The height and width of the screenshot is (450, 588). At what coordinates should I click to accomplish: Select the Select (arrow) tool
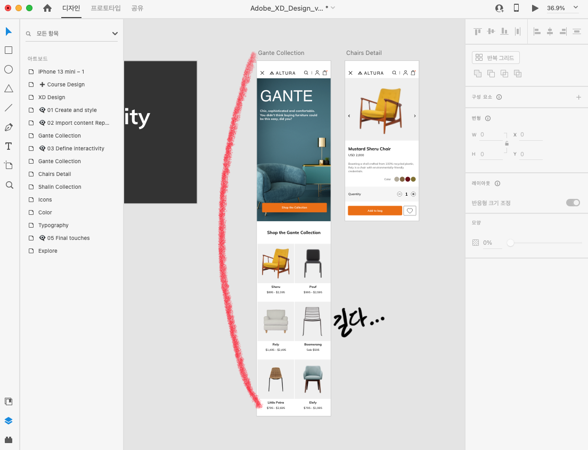coord(8,31)
